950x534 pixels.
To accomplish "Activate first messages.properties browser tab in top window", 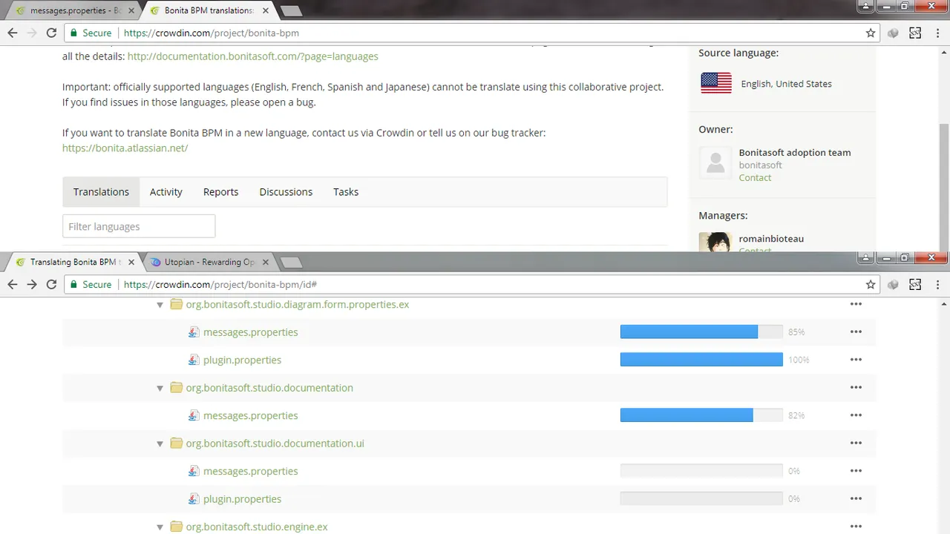I will click(x=72, y=11).
